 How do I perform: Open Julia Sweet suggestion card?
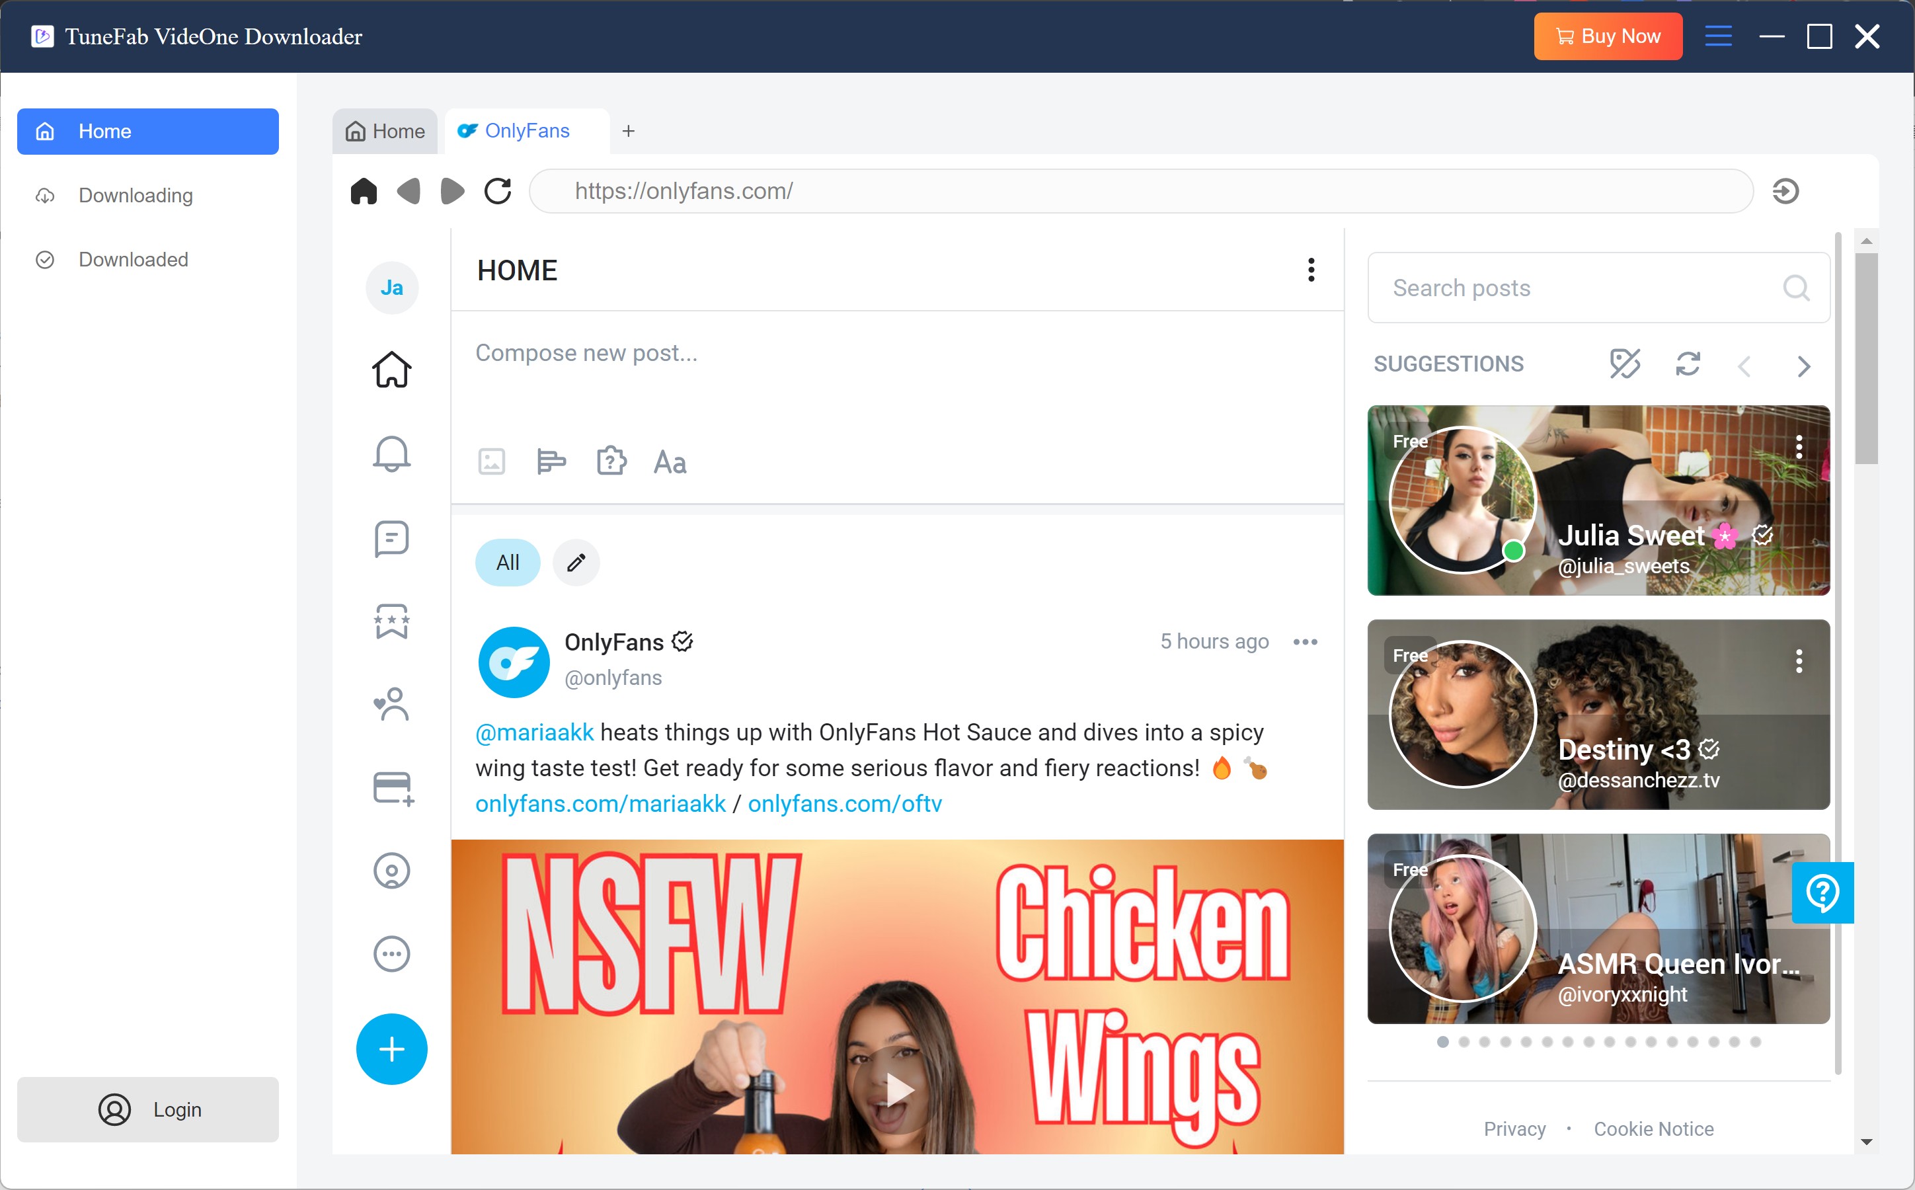[x=1598, y=500]
